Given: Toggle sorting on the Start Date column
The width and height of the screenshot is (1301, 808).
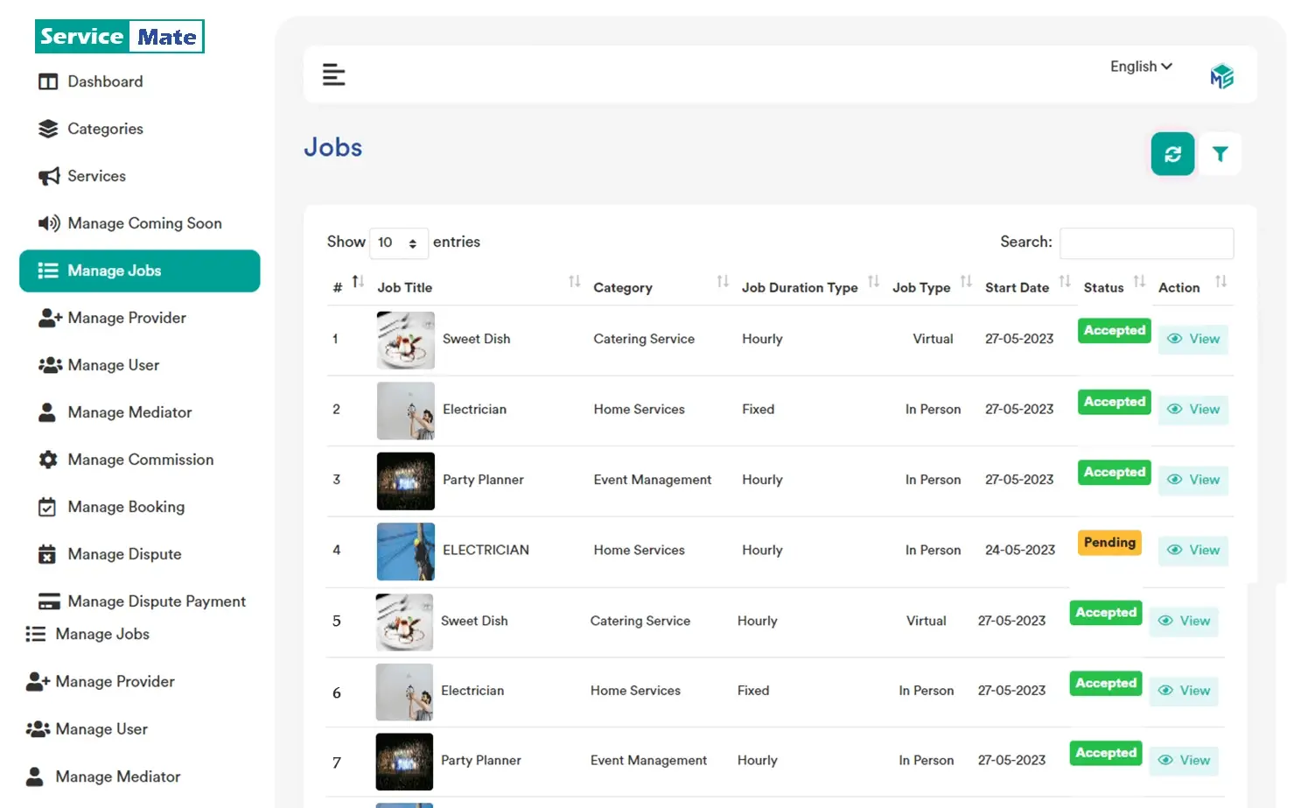Looking at the screenshot, I should tap(1065, 282).
